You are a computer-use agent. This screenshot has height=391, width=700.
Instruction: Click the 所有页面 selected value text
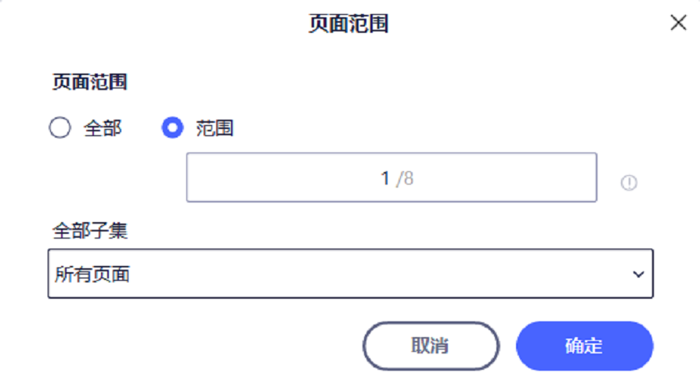point(92,274)
